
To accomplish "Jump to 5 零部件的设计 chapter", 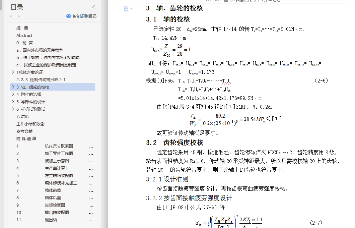I will click(x=30, y=102).
